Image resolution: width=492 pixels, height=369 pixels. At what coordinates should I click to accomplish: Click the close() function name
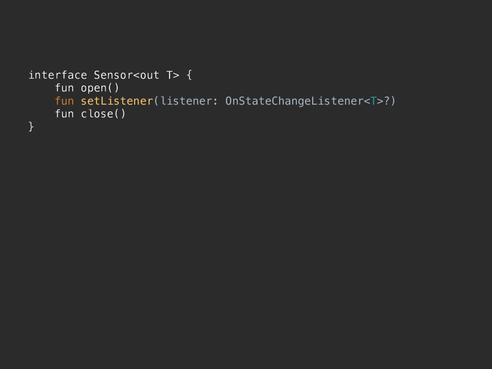click(97, 113)
